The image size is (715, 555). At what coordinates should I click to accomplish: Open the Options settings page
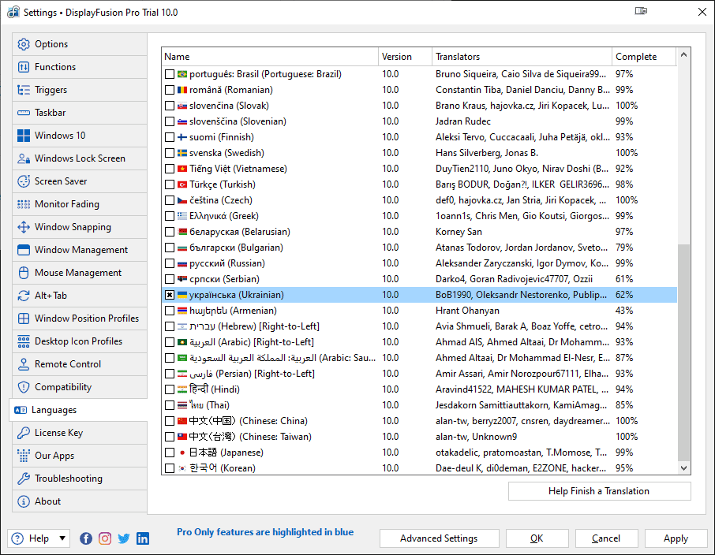80,44
